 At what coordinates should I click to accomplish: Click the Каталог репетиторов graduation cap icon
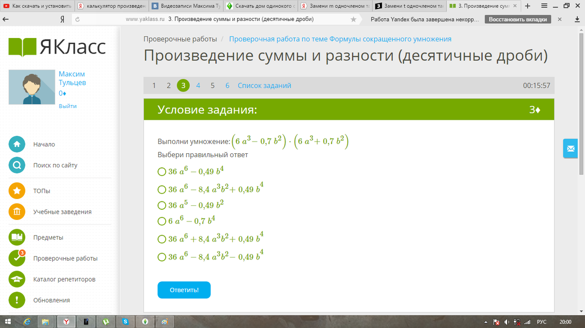tap(17, 279)
